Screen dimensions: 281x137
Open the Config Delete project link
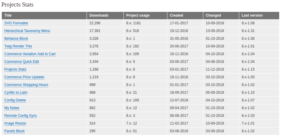pyautogui.click(x=15, y=100)
